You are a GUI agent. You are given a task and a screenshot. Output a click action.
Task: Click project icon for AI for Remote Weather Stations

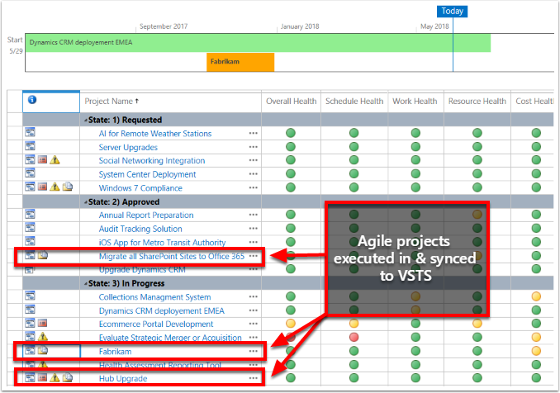pyautogui.click(x=30, y=132)
